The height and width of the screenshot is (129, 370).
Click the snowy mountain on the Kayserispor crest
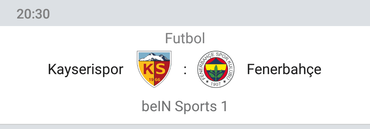[x=154, y=57]
